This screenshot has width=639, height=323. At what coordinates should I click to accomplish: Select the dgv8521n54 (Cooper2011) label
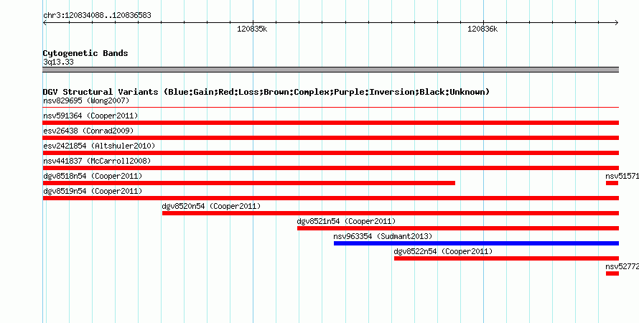[x=346, y=221]
